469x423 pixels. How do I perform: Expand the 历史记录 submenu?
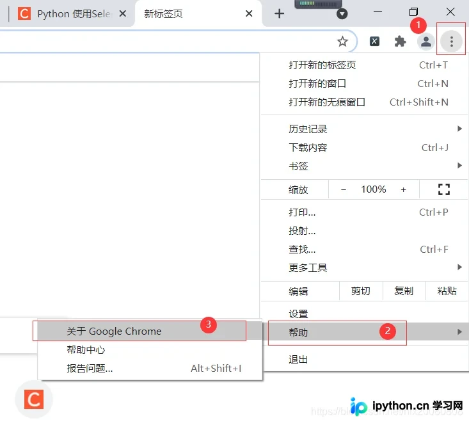(x=364, y=129)
